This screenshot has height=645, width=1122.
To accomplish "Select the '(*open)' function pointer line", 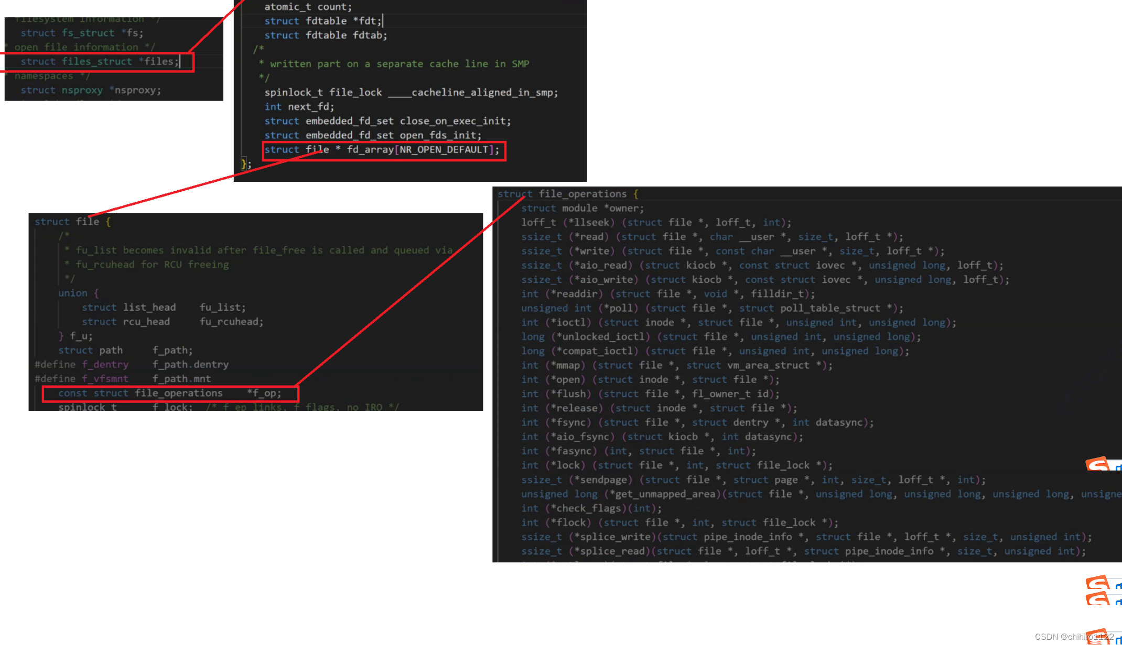I will pyautogui.click(x=650, y=379).
